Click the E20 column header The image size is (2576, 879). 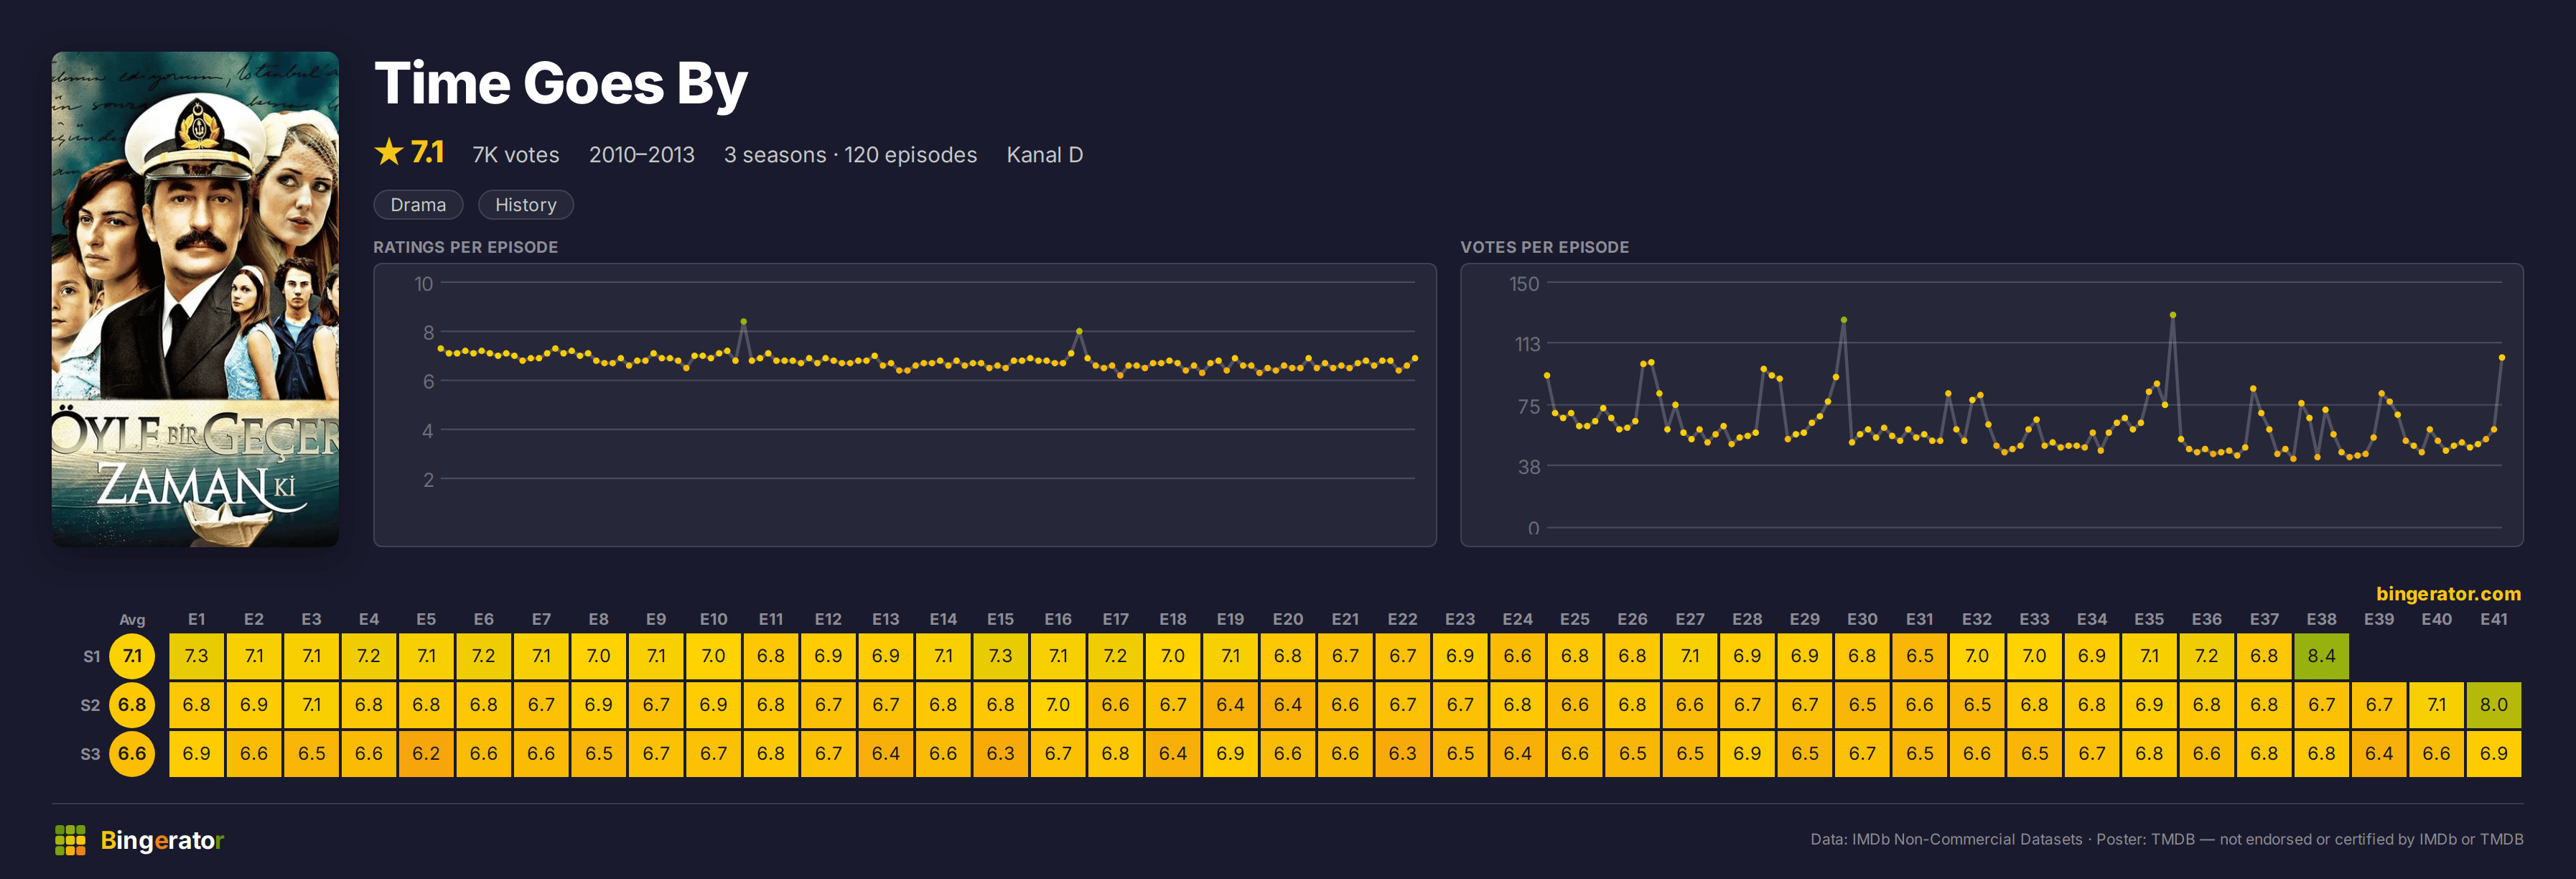[x=1287, y=619]
